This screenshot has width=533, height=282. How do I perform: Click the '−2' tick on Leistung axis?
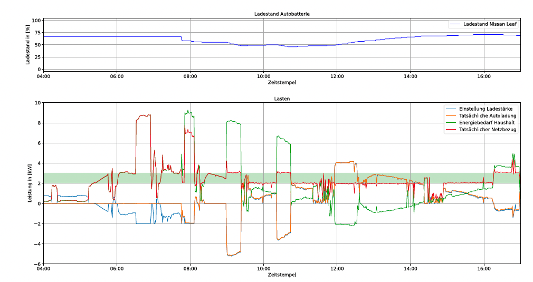tap(37, 223)
